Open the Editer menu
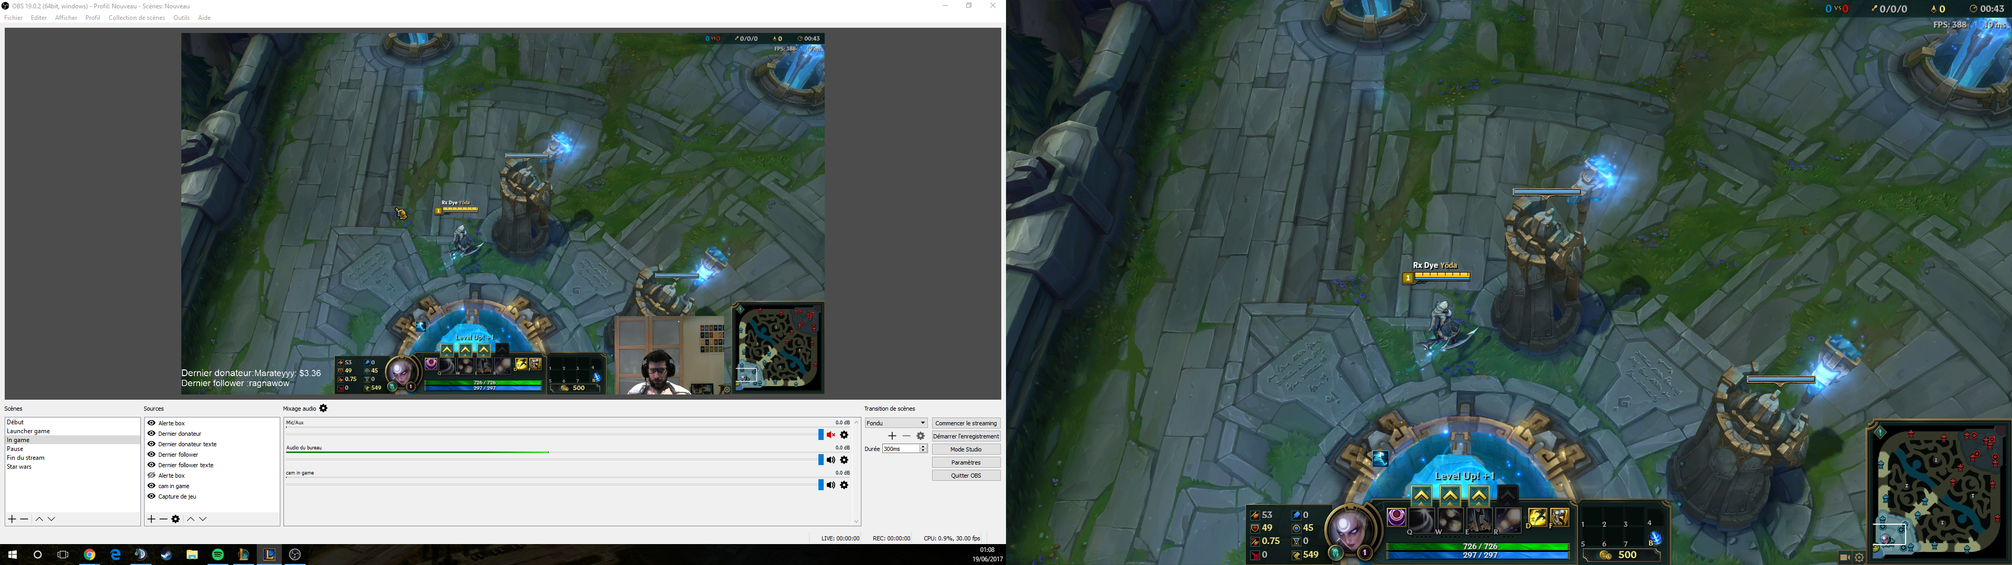Viewport: 2012px width, 565px height. coord(38,18)
